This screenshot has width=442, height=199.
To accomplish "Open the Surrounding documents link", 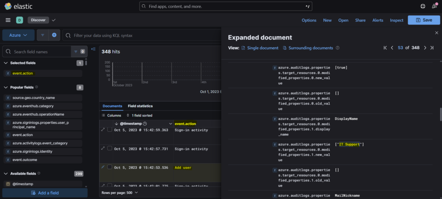I will [310, 48].
